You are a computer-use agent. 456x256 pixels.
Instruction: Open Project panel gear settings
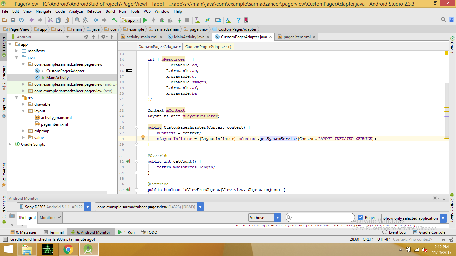(x=104, y=37)
